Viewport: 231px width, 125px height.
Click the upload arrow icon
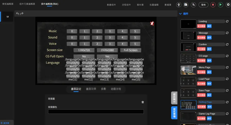(179, 5)
